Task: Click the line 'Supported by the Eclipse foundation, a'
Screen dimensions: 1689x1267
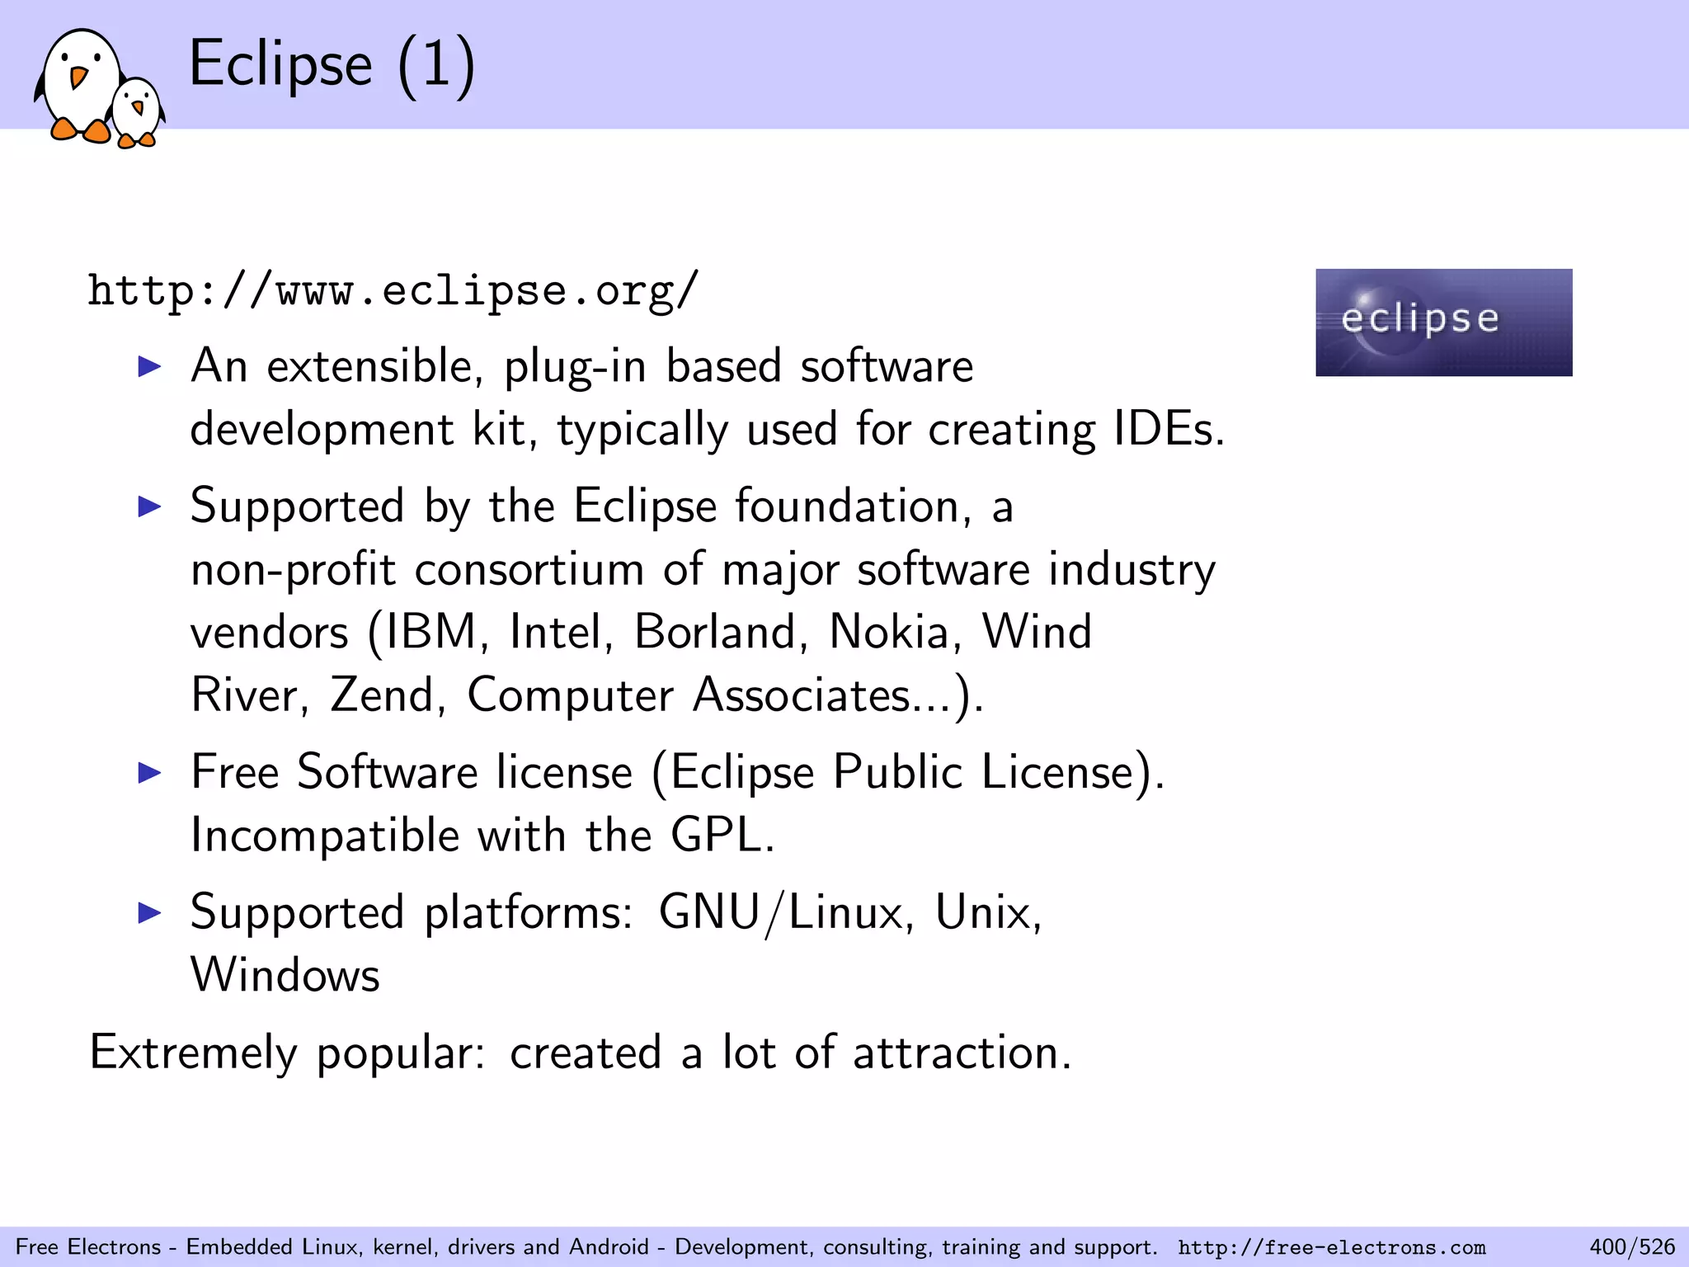Action: click(x=601, y=506)
